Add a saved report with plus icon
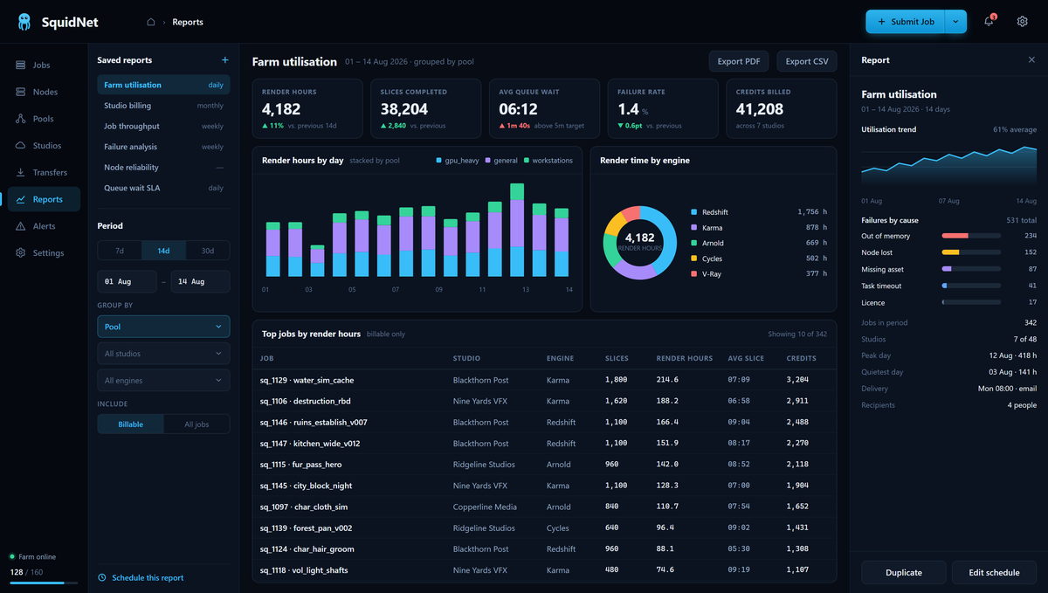Viewport: 1048px width, 593px height. point(224,60)
